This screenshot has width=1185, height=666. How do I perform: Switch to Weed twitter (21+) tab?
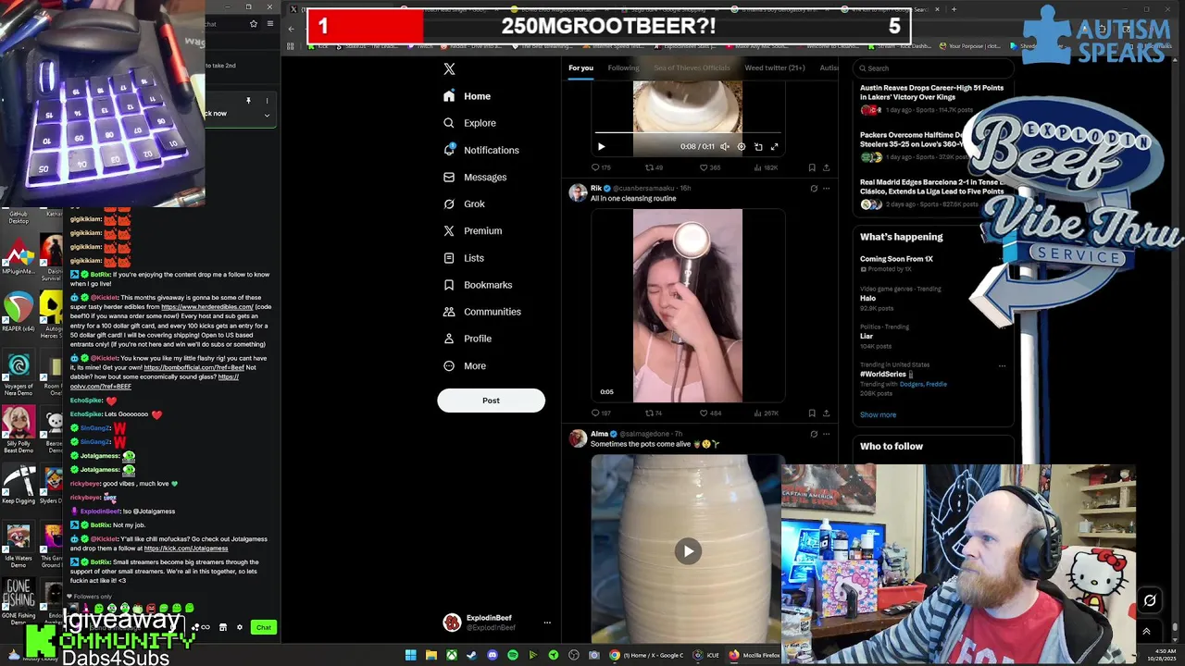click(775, 68)
